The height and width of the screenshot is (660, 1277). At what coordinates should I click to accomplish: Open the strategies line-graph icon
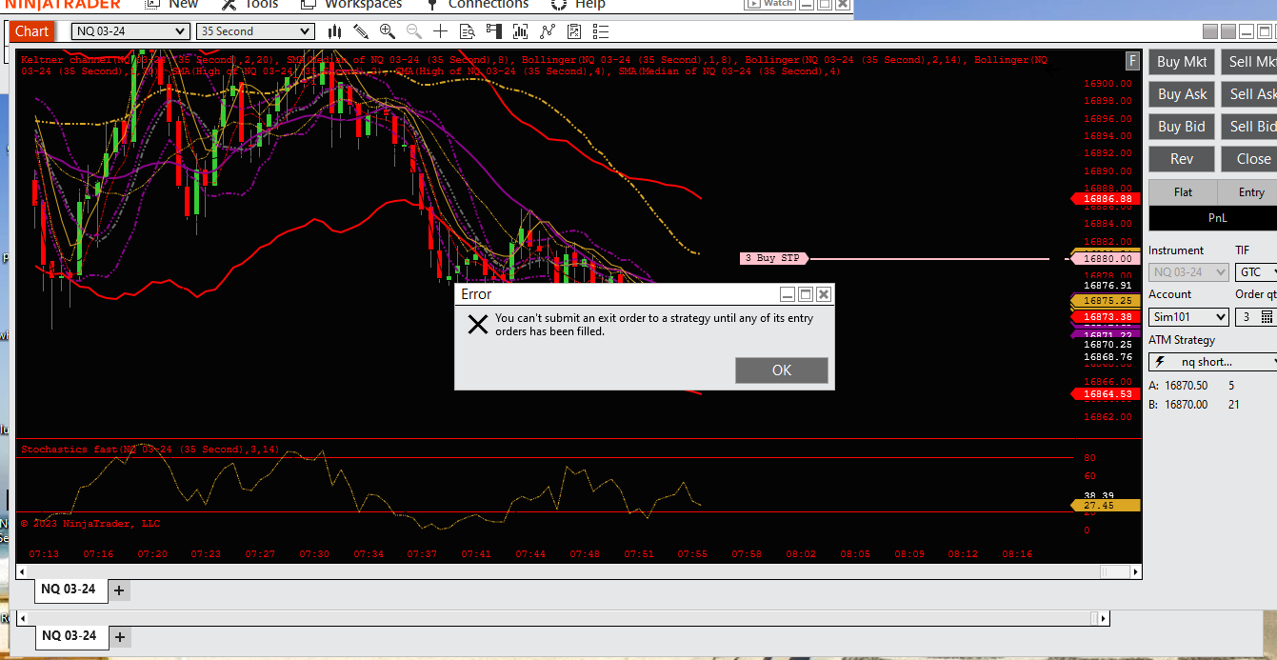click(547, 31)
